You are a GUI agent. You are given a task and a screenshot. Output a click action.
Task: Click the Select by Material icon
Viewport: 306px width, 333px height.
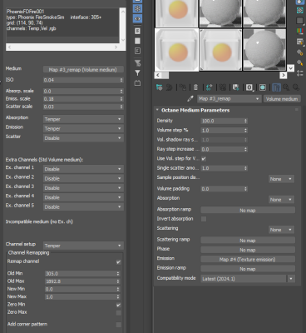coord(299,62)
